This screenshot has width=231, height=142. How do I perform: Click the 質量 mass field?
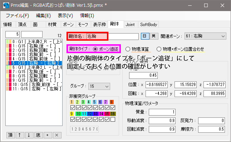[x=162, y=112]
